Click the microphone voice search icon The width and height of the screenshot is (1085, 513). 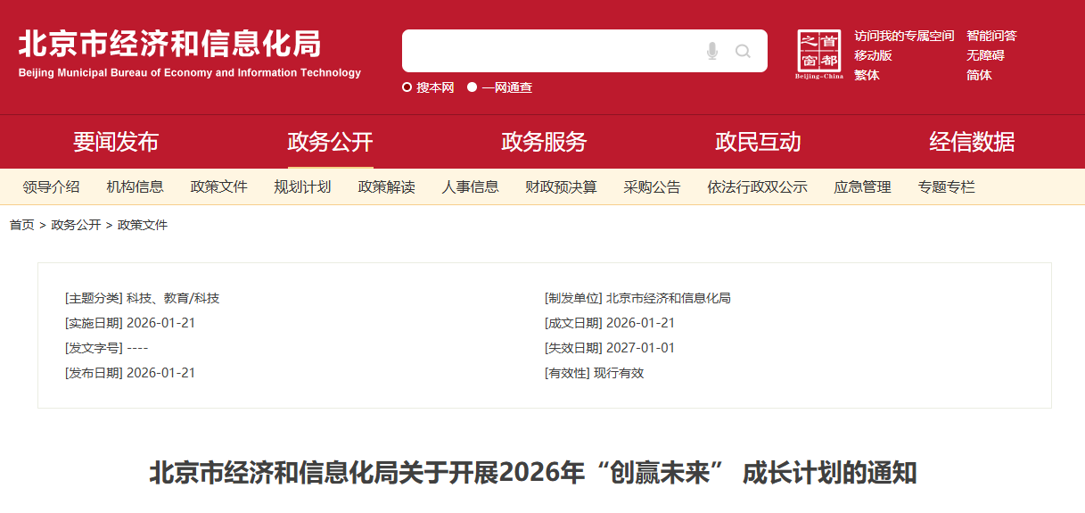(711, 51)
